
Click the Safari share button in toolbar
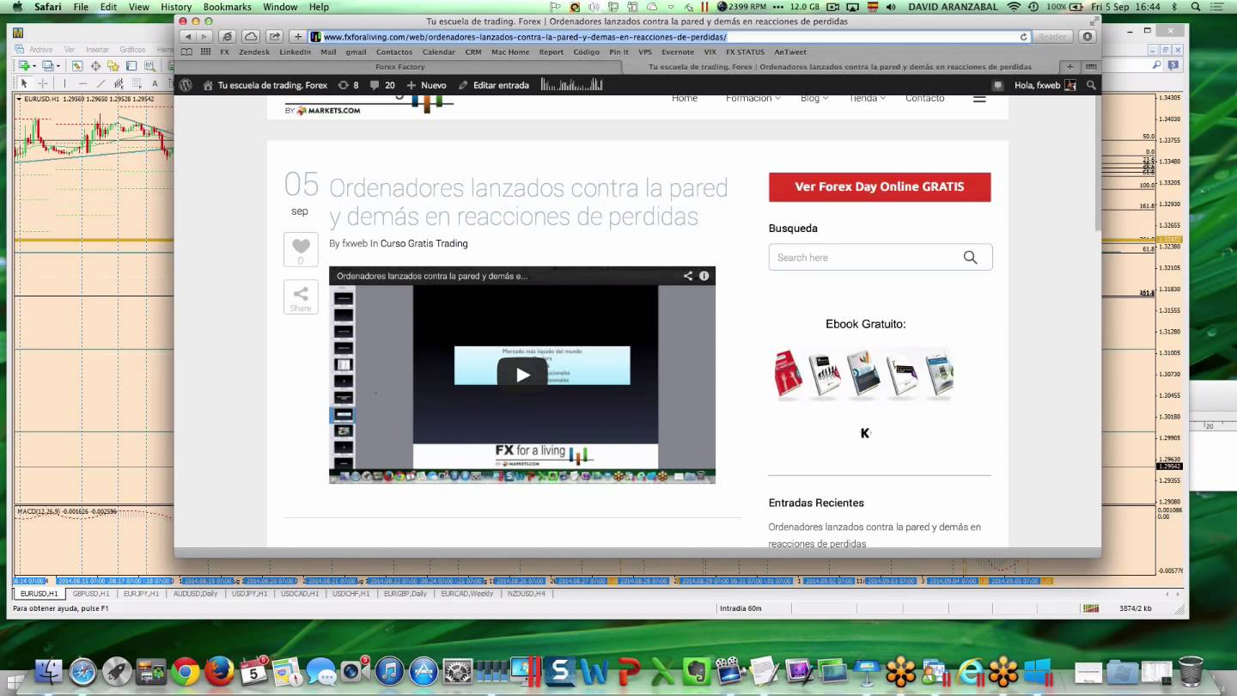[x=274, y=37]
